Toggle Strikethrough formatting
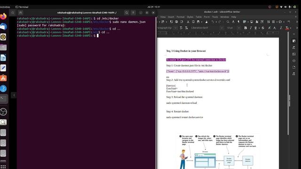Image resolution: width=301 pixels, height=169 pixels. tap(263, 28)
